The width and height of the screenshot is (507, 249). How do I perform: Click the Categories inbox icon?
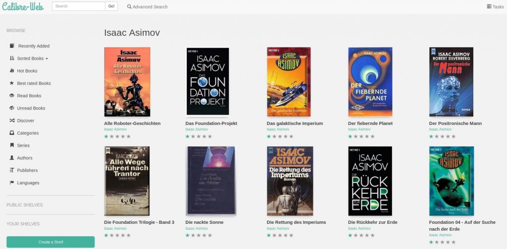[12, 133]
